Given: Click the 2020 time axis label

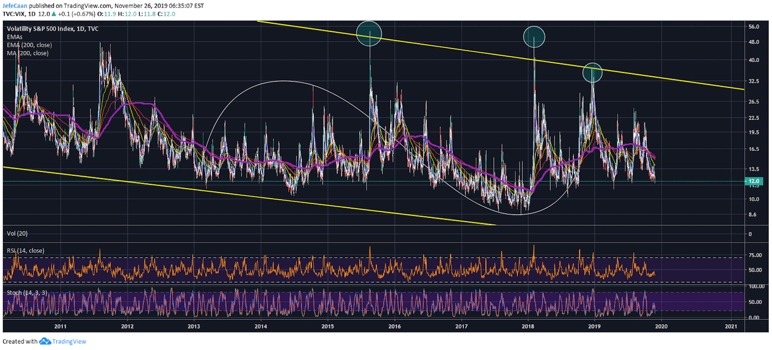Looking at the screenshot, I should 661,327.
